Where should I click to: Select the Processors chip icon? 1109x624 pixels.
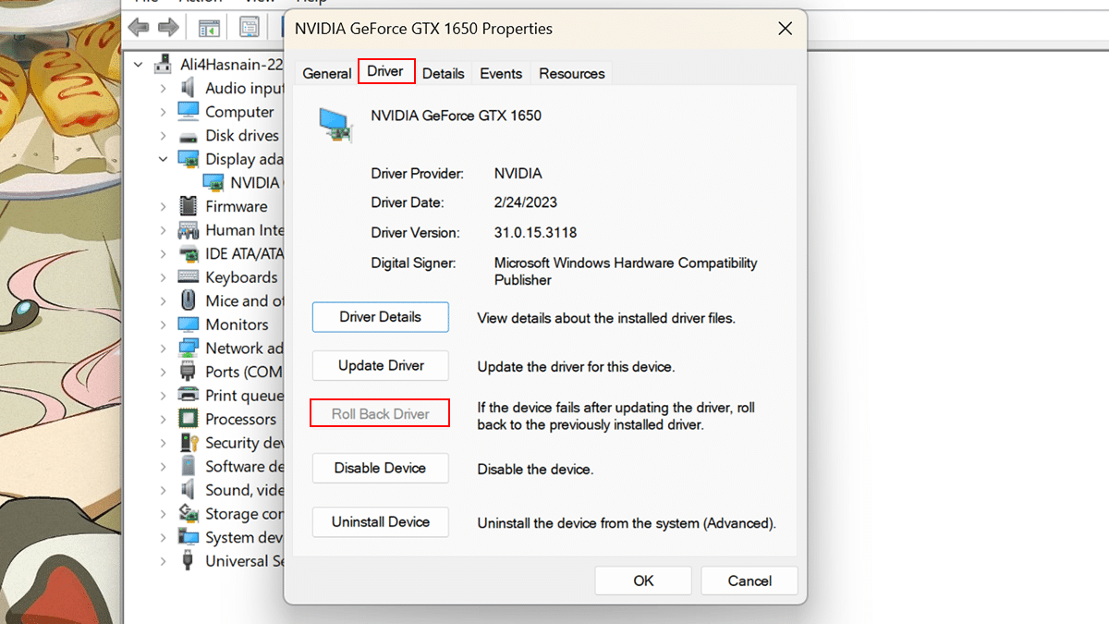point(189,419)
